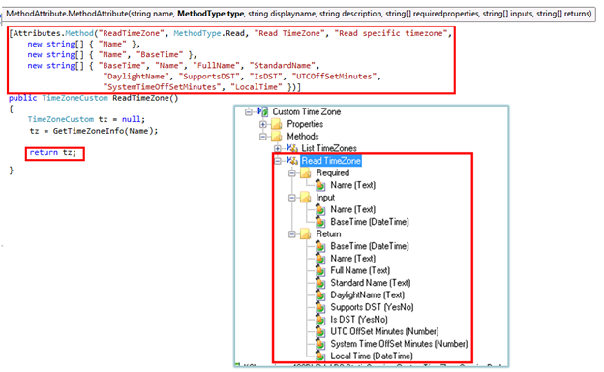Click the Custom Time Zone service object icon
This screenshot has width=604, height=372.
263,111
